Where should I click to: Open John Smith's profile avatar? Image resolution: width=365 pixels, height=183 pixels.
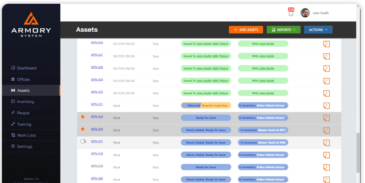(x=305, y=13)
